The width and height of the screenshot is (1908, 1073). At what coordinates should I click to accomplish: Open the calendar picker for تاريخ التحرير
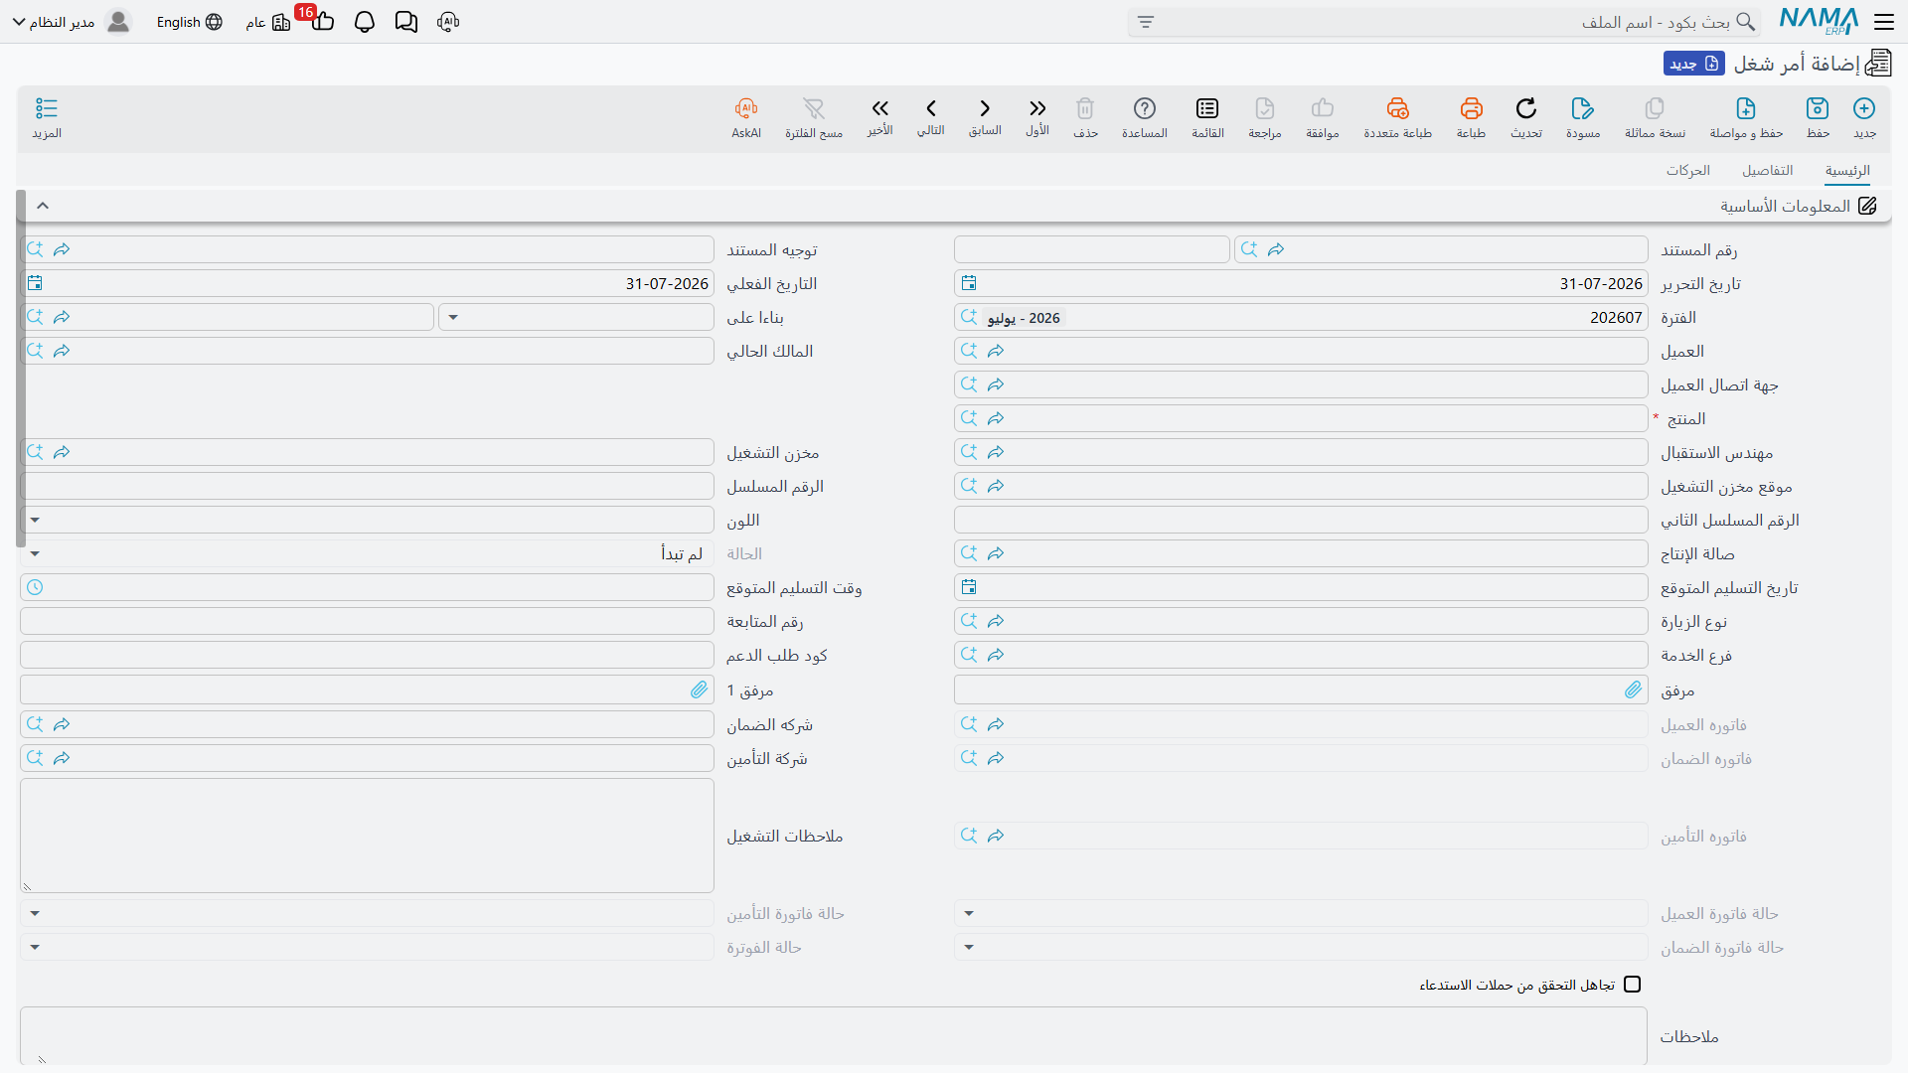969,283
